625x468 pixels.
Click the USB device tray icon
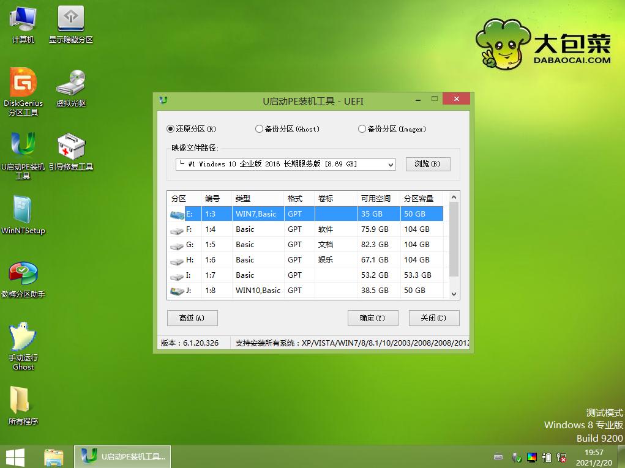click(517, 457)
